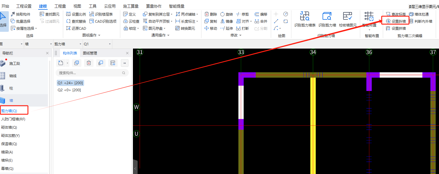Select the 修剪 trim tool
439x174 pixels.
[x=242, y=14]
